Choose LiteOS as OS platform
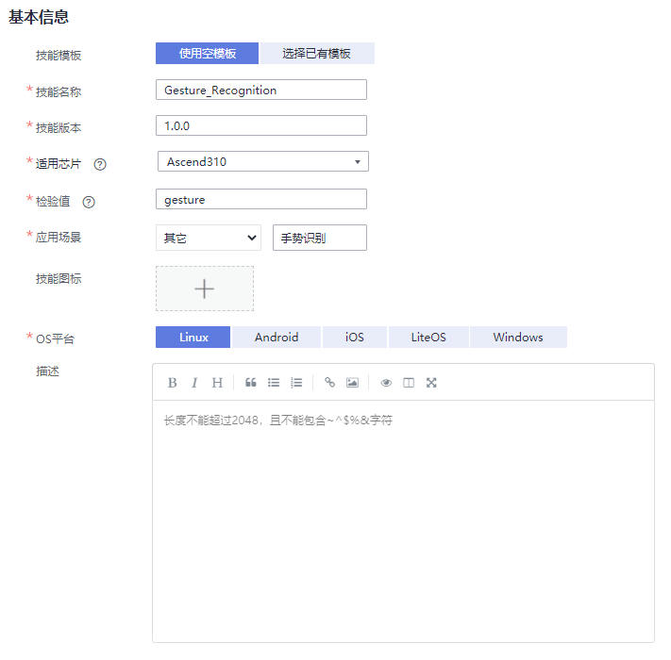 (x=428, y=338)
